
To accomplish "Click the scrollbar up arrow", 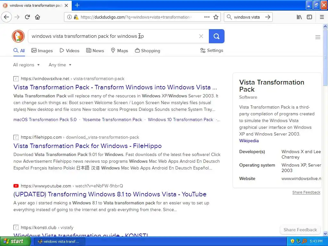I will tap(325, 26).
